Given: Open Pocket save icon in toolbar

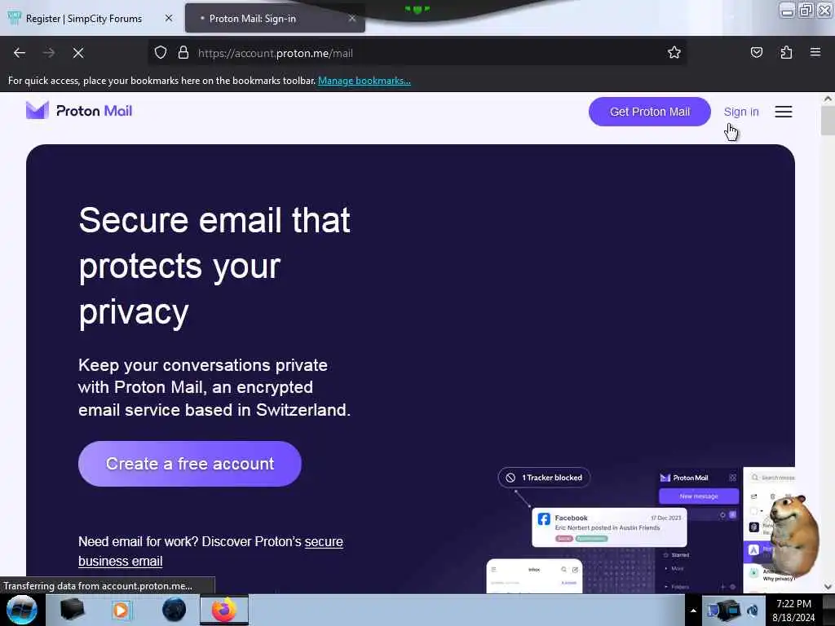Looking at the screenshot, I should [x=756, y=53].
